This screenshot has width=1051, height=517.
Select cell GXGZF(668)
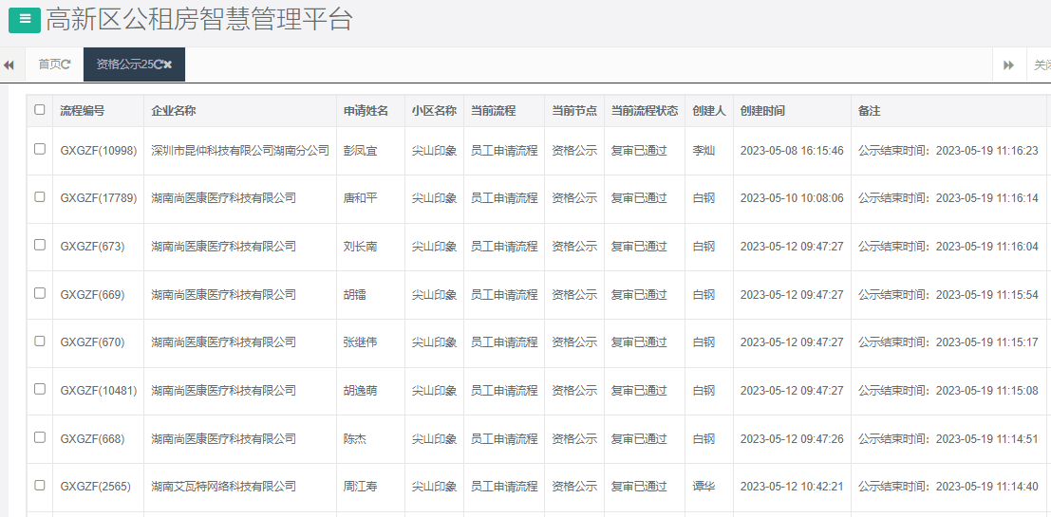pyautogui.click(x=92, y=438)
